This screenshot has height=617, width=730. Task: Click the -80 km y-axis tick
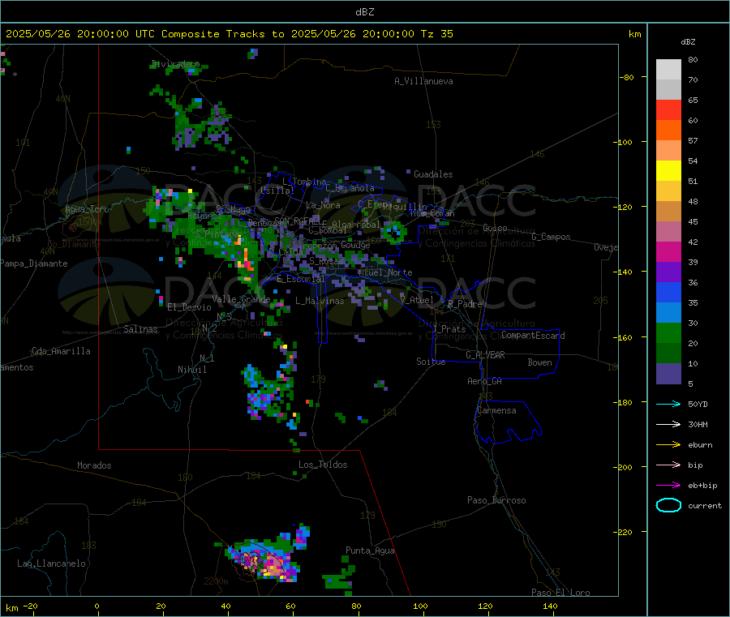(626, 77)
